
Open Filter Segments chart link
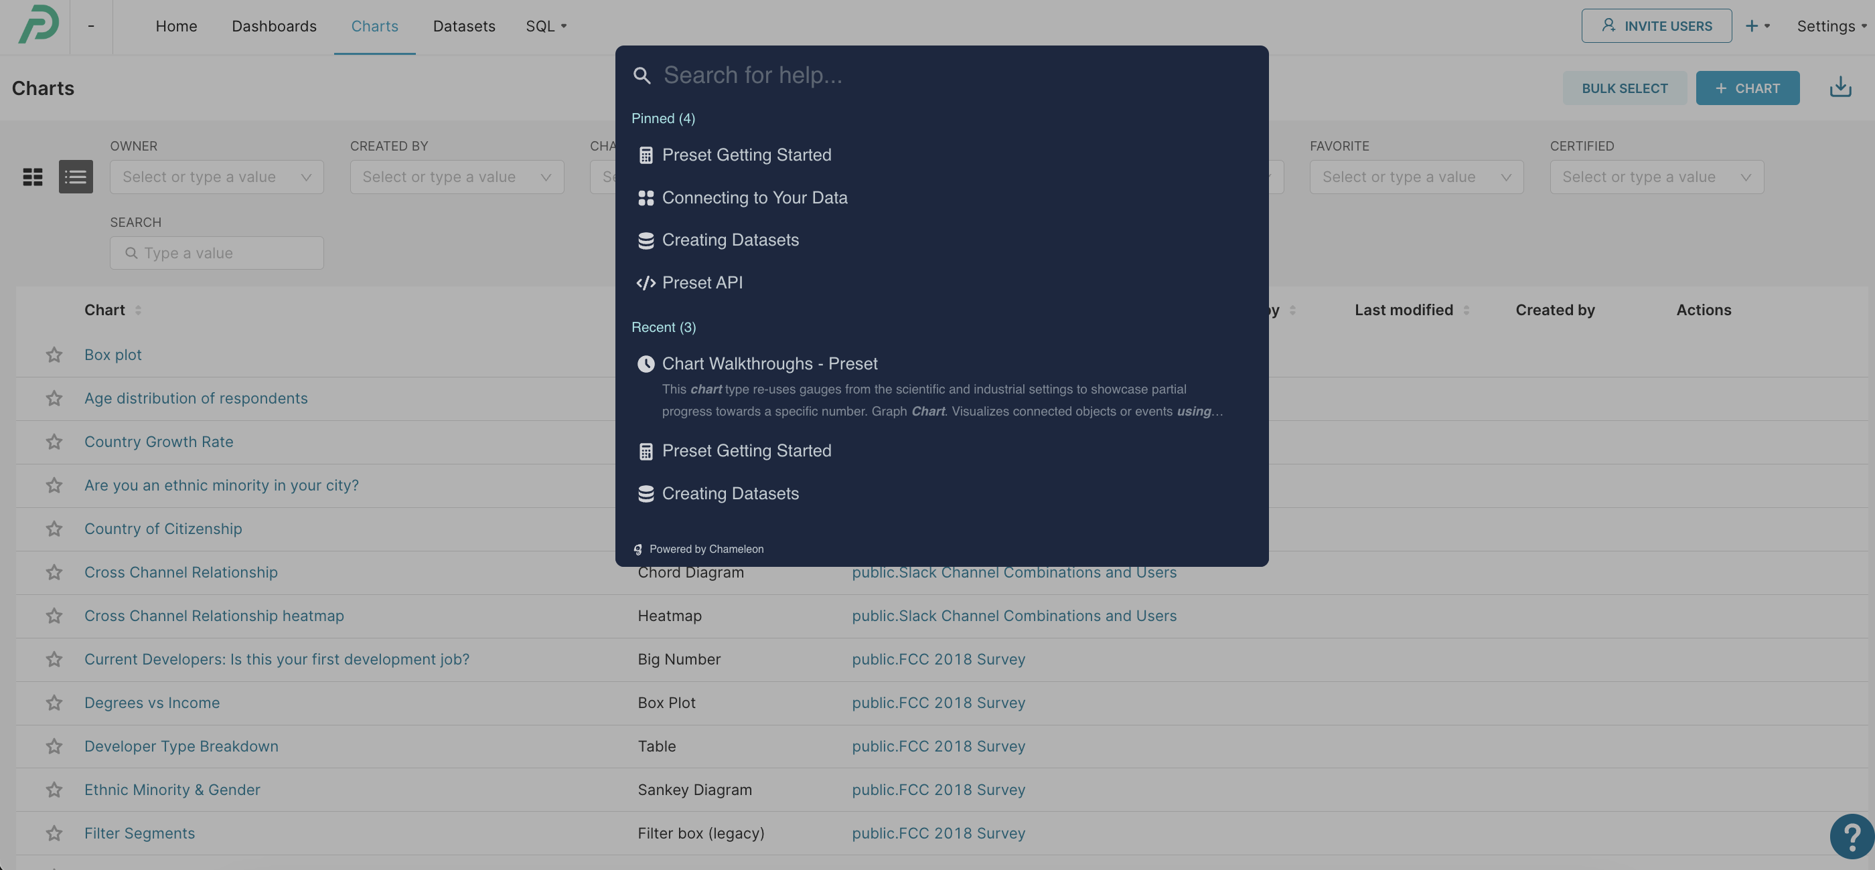click(x=139, y=834)
